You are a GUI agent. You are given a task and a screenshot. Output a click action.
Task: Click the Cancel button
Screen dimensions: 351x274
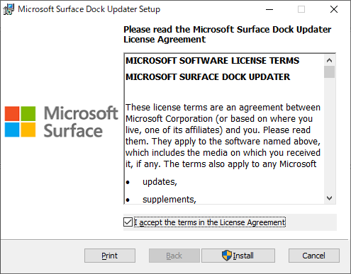coord(314,256)
